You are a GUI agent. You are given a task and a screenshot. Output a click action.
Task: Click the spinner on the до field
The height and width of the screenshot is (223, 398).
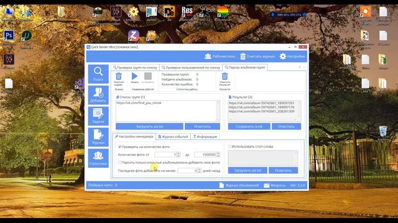tap(218, 154)
